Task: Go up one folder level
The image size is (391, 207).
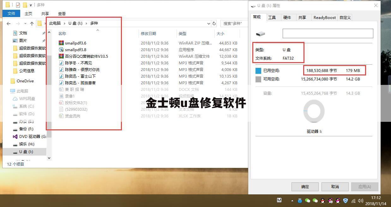Action: pyautogui.click(x=32, y=23)
